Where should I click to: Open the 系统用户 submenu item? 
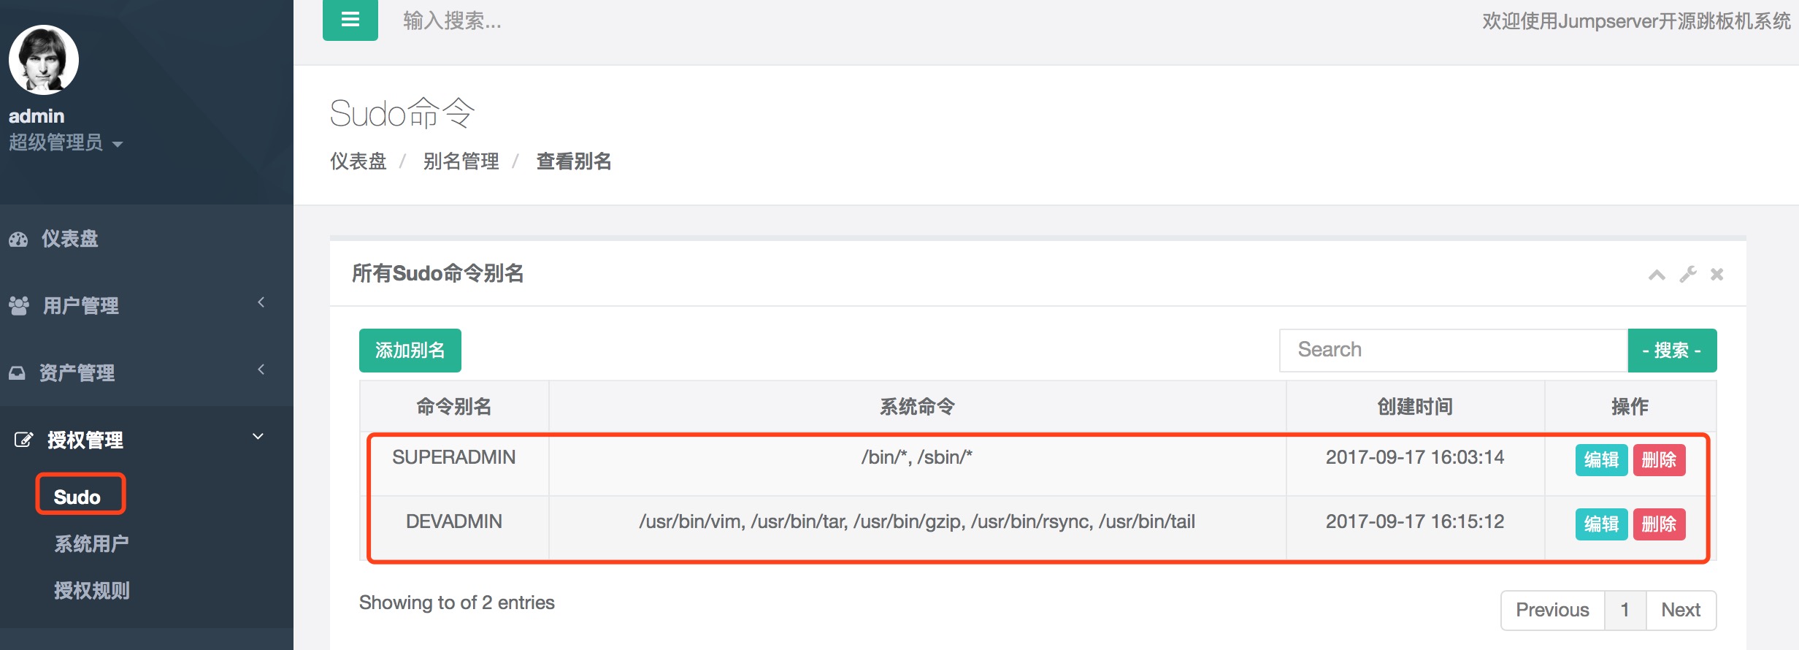[x=91, y=543]
